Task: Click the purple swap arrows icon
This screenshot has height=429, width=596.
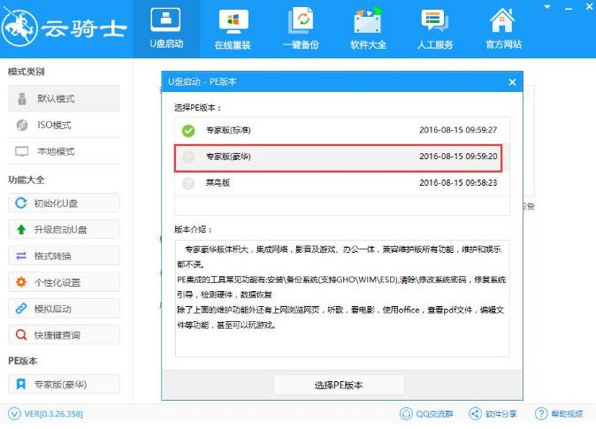Action: coord(21,256)
